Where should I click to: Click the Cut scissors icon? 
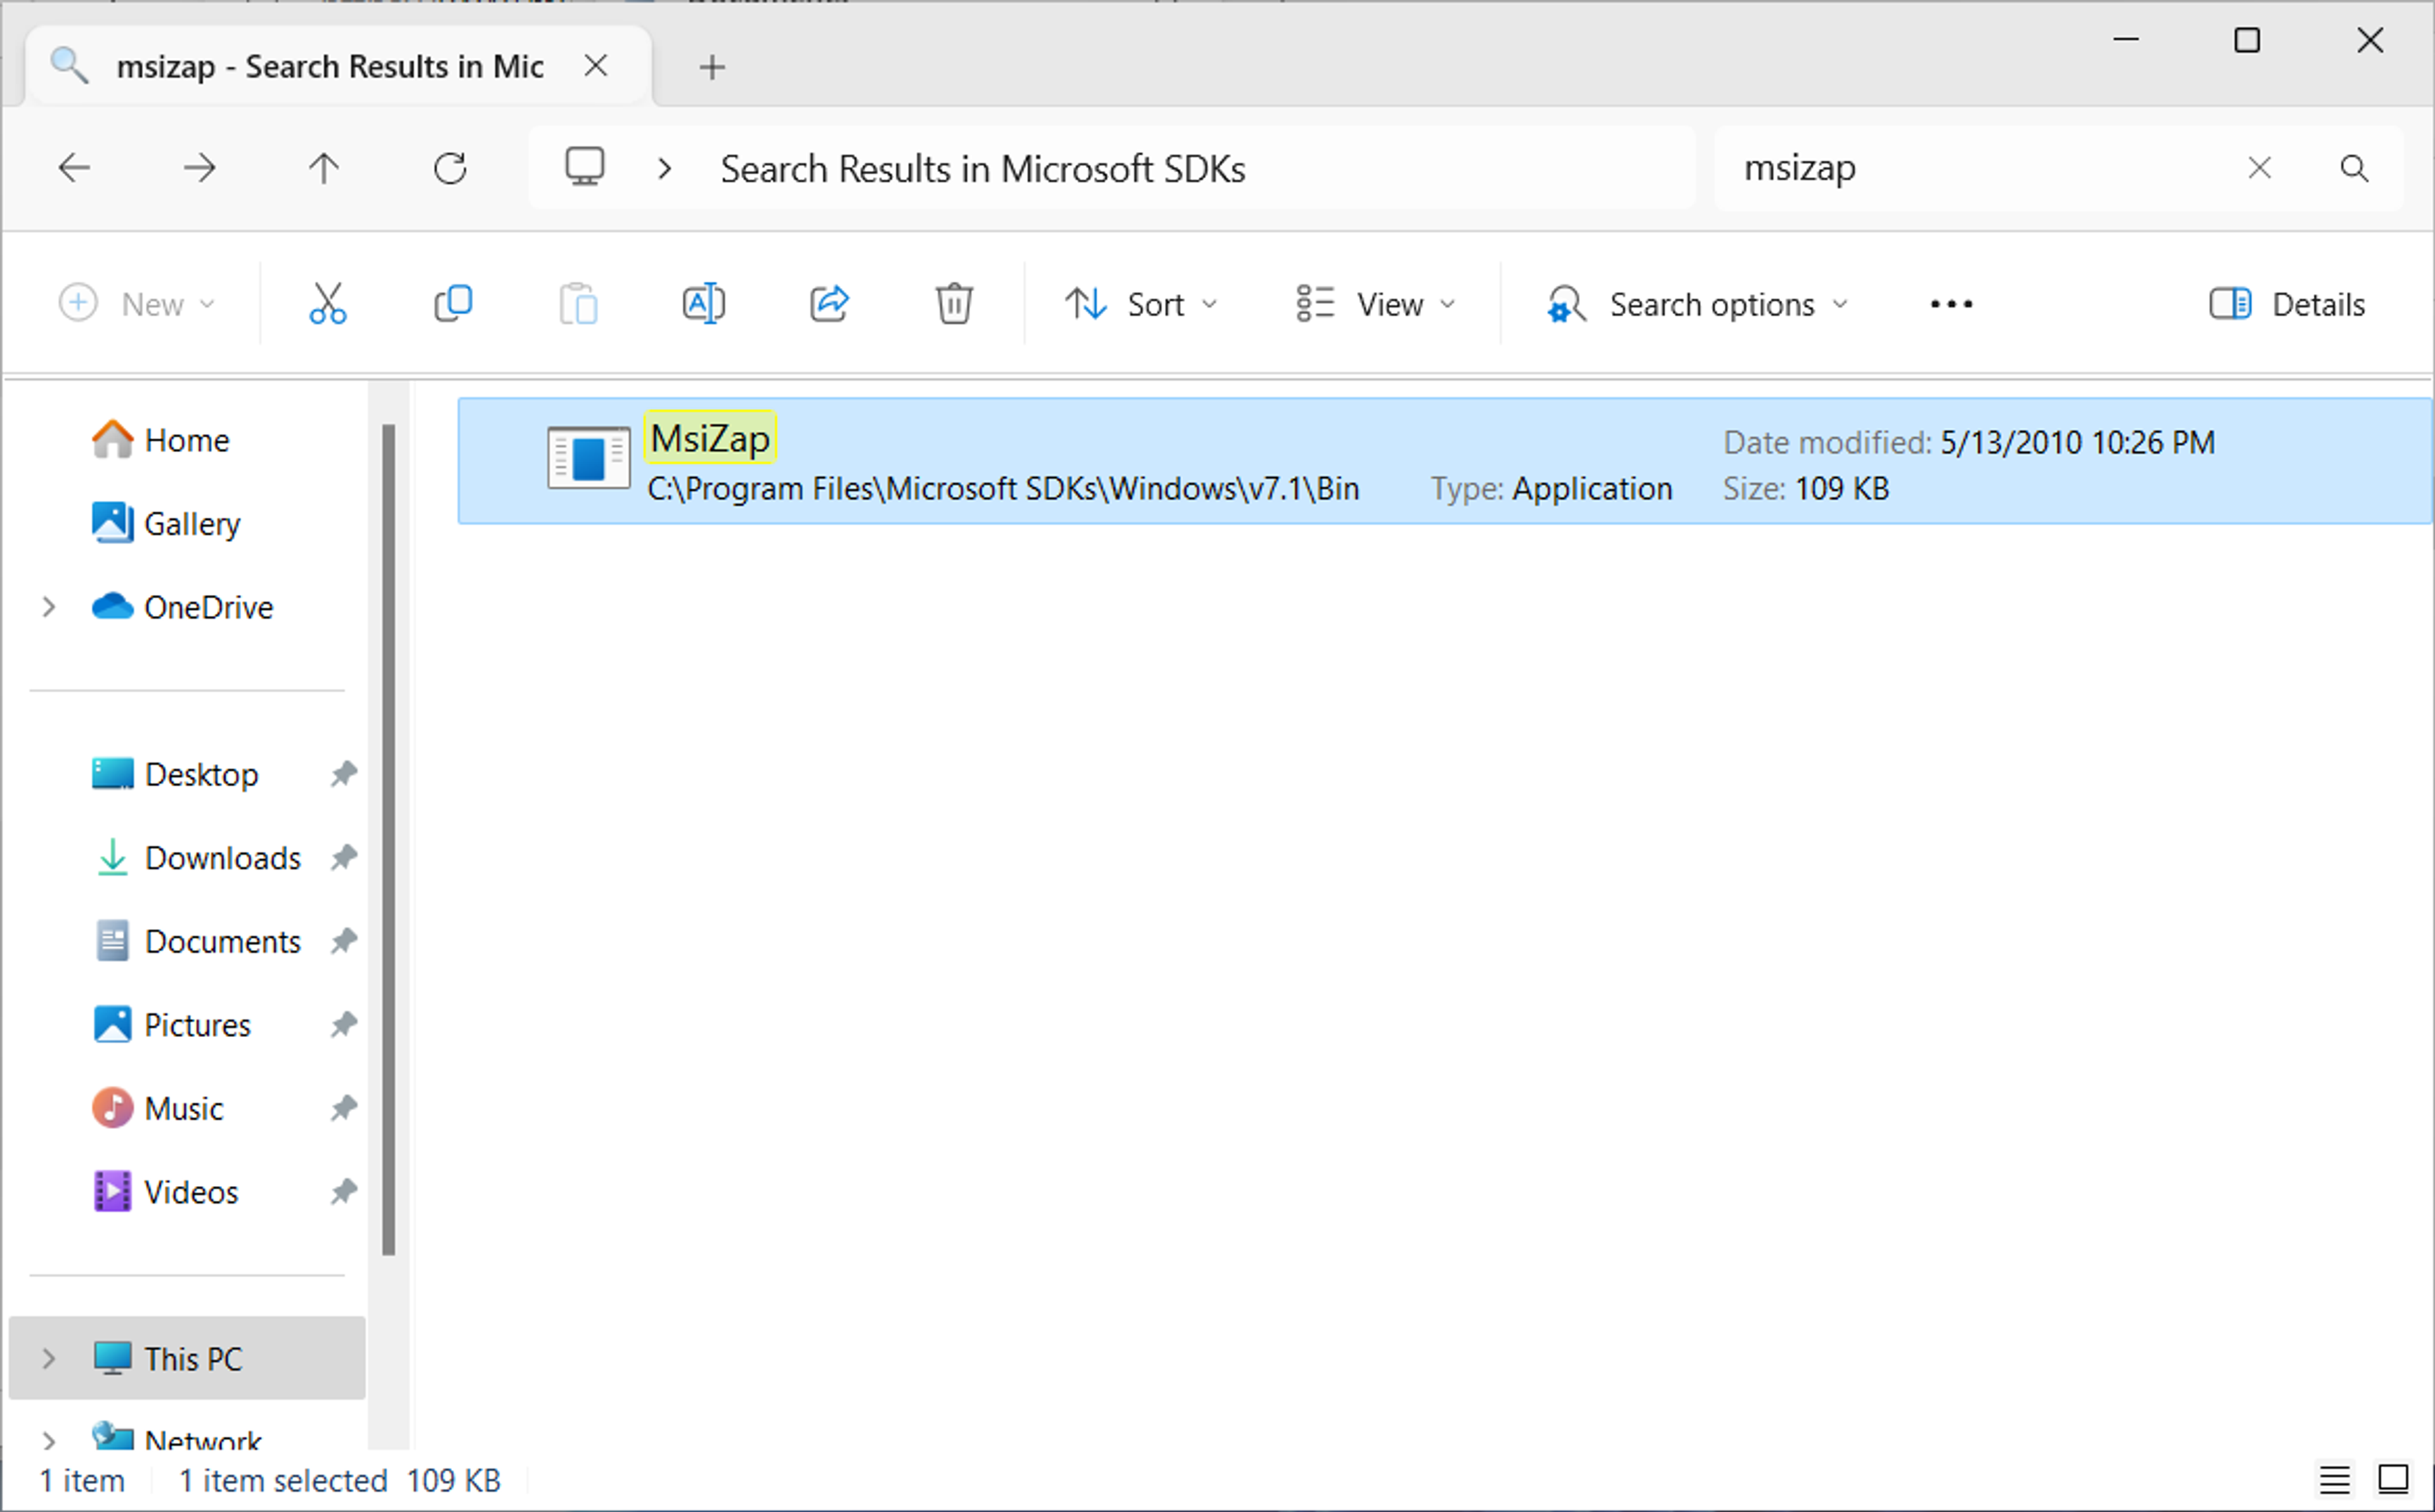click(x=327, y=303)
